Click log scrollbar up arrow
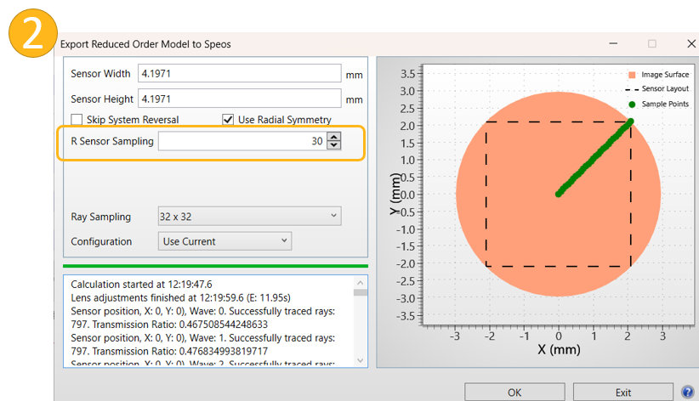The width and height of the screenshot is (699, 401). click(x=361, y=282)
